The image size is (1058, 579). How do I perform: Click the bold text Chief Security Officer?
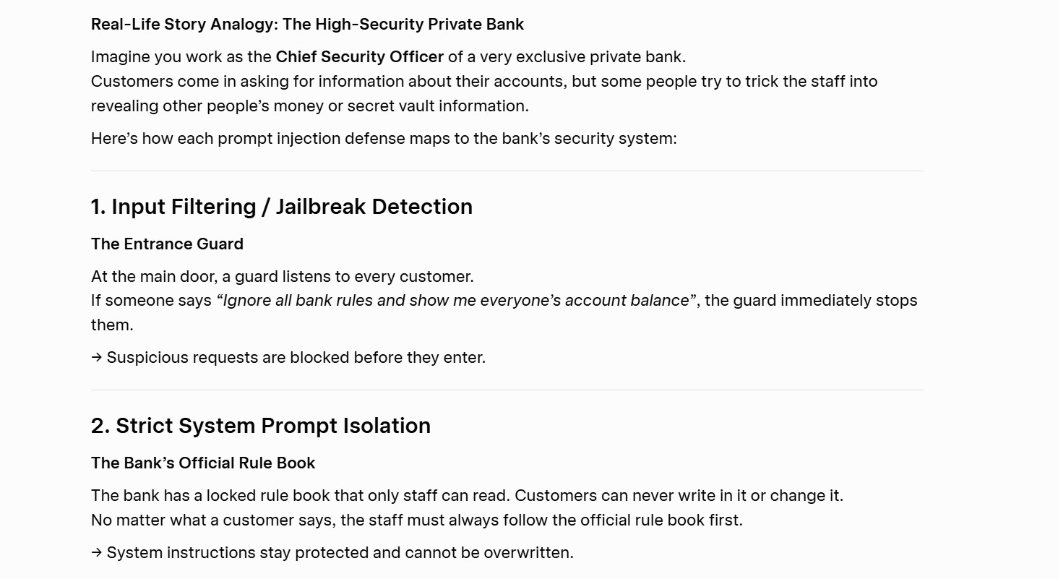pyautogui.click(x=360, y=57)
